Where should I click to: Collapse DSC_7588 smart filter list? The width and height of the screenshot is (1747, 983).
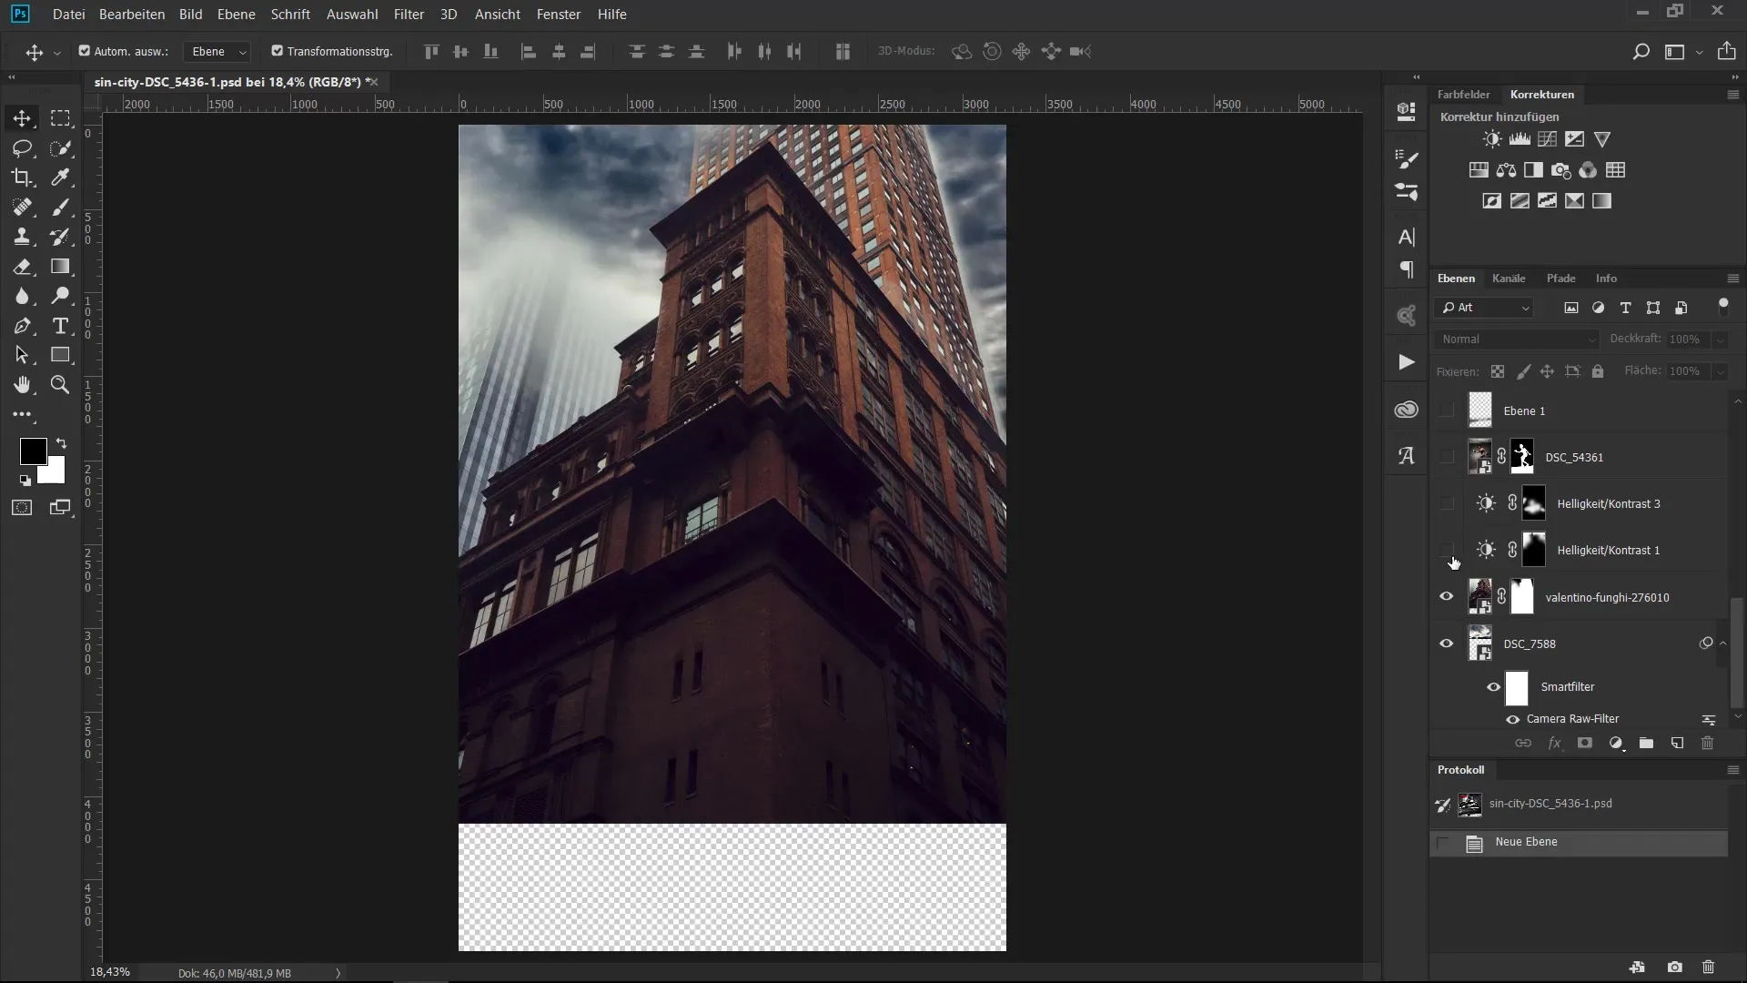click(x=1722, y=644)
